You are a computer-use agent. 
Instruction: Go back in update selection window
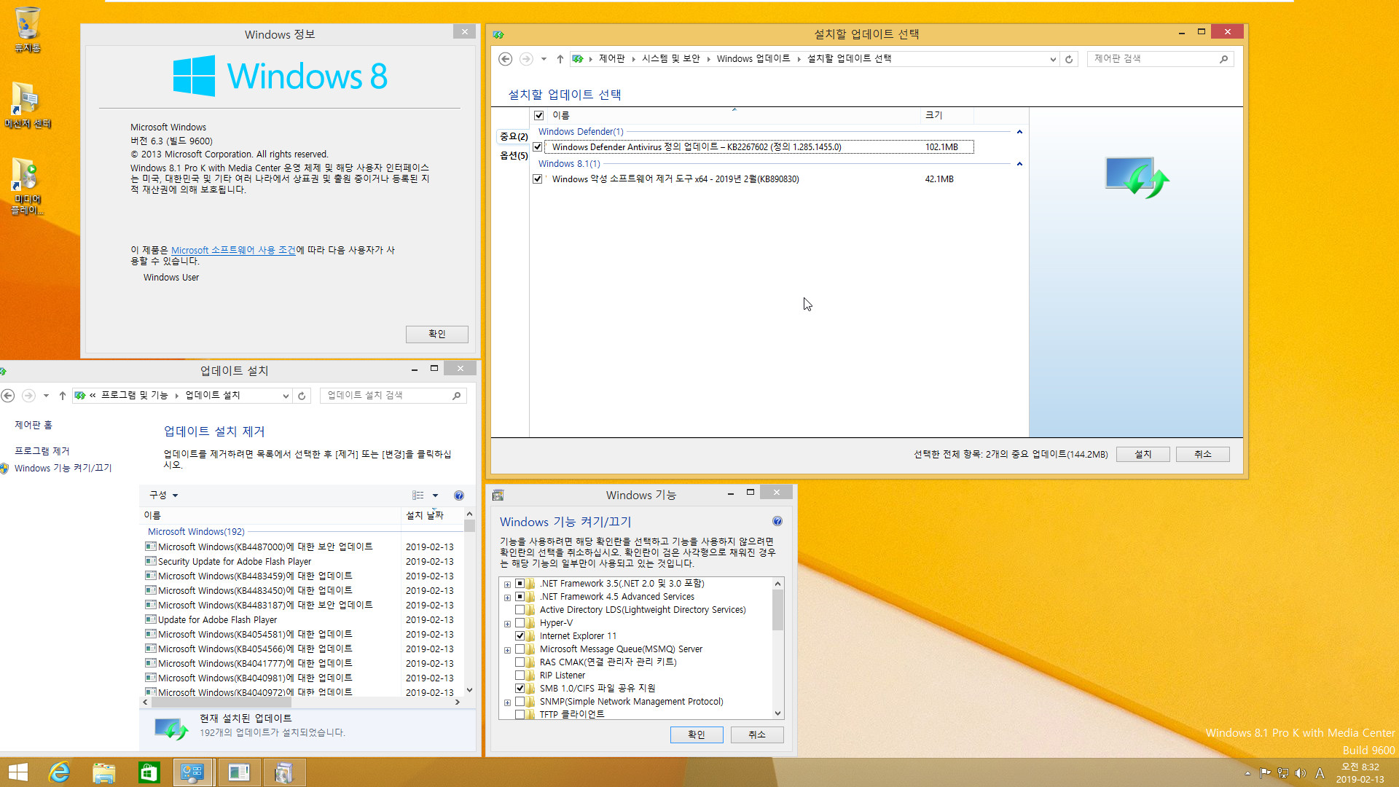tap(505, 59)
